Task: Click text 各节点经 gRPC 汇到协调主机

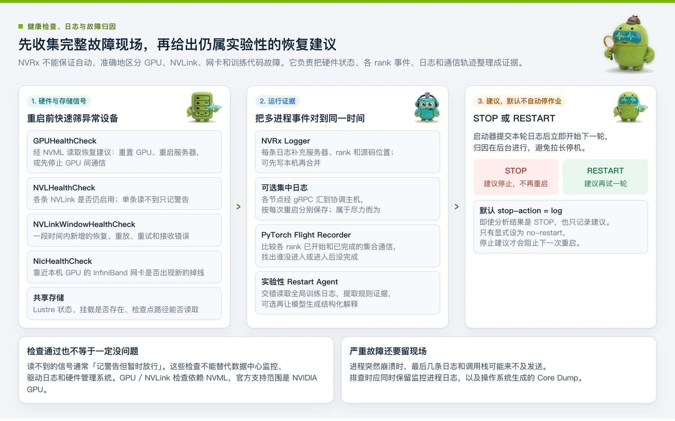Action: (x=312, y=199)
